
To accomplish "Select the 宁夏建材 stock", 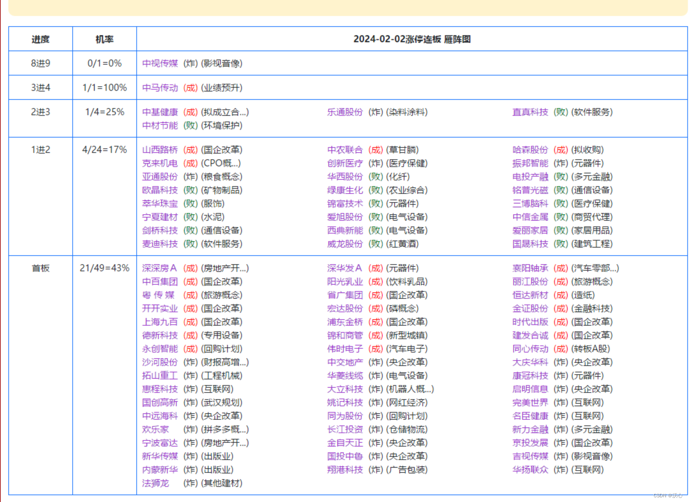I will [160, 217].
